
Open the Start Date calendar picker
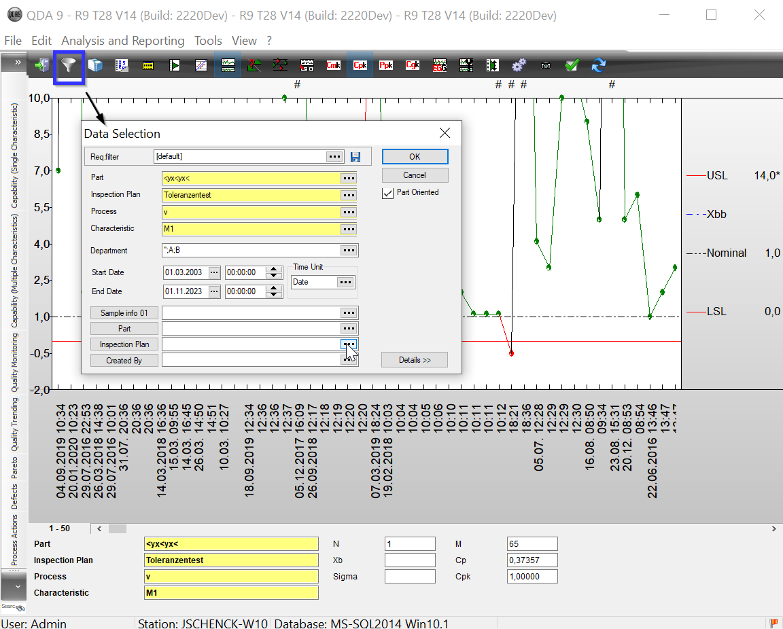214,272
